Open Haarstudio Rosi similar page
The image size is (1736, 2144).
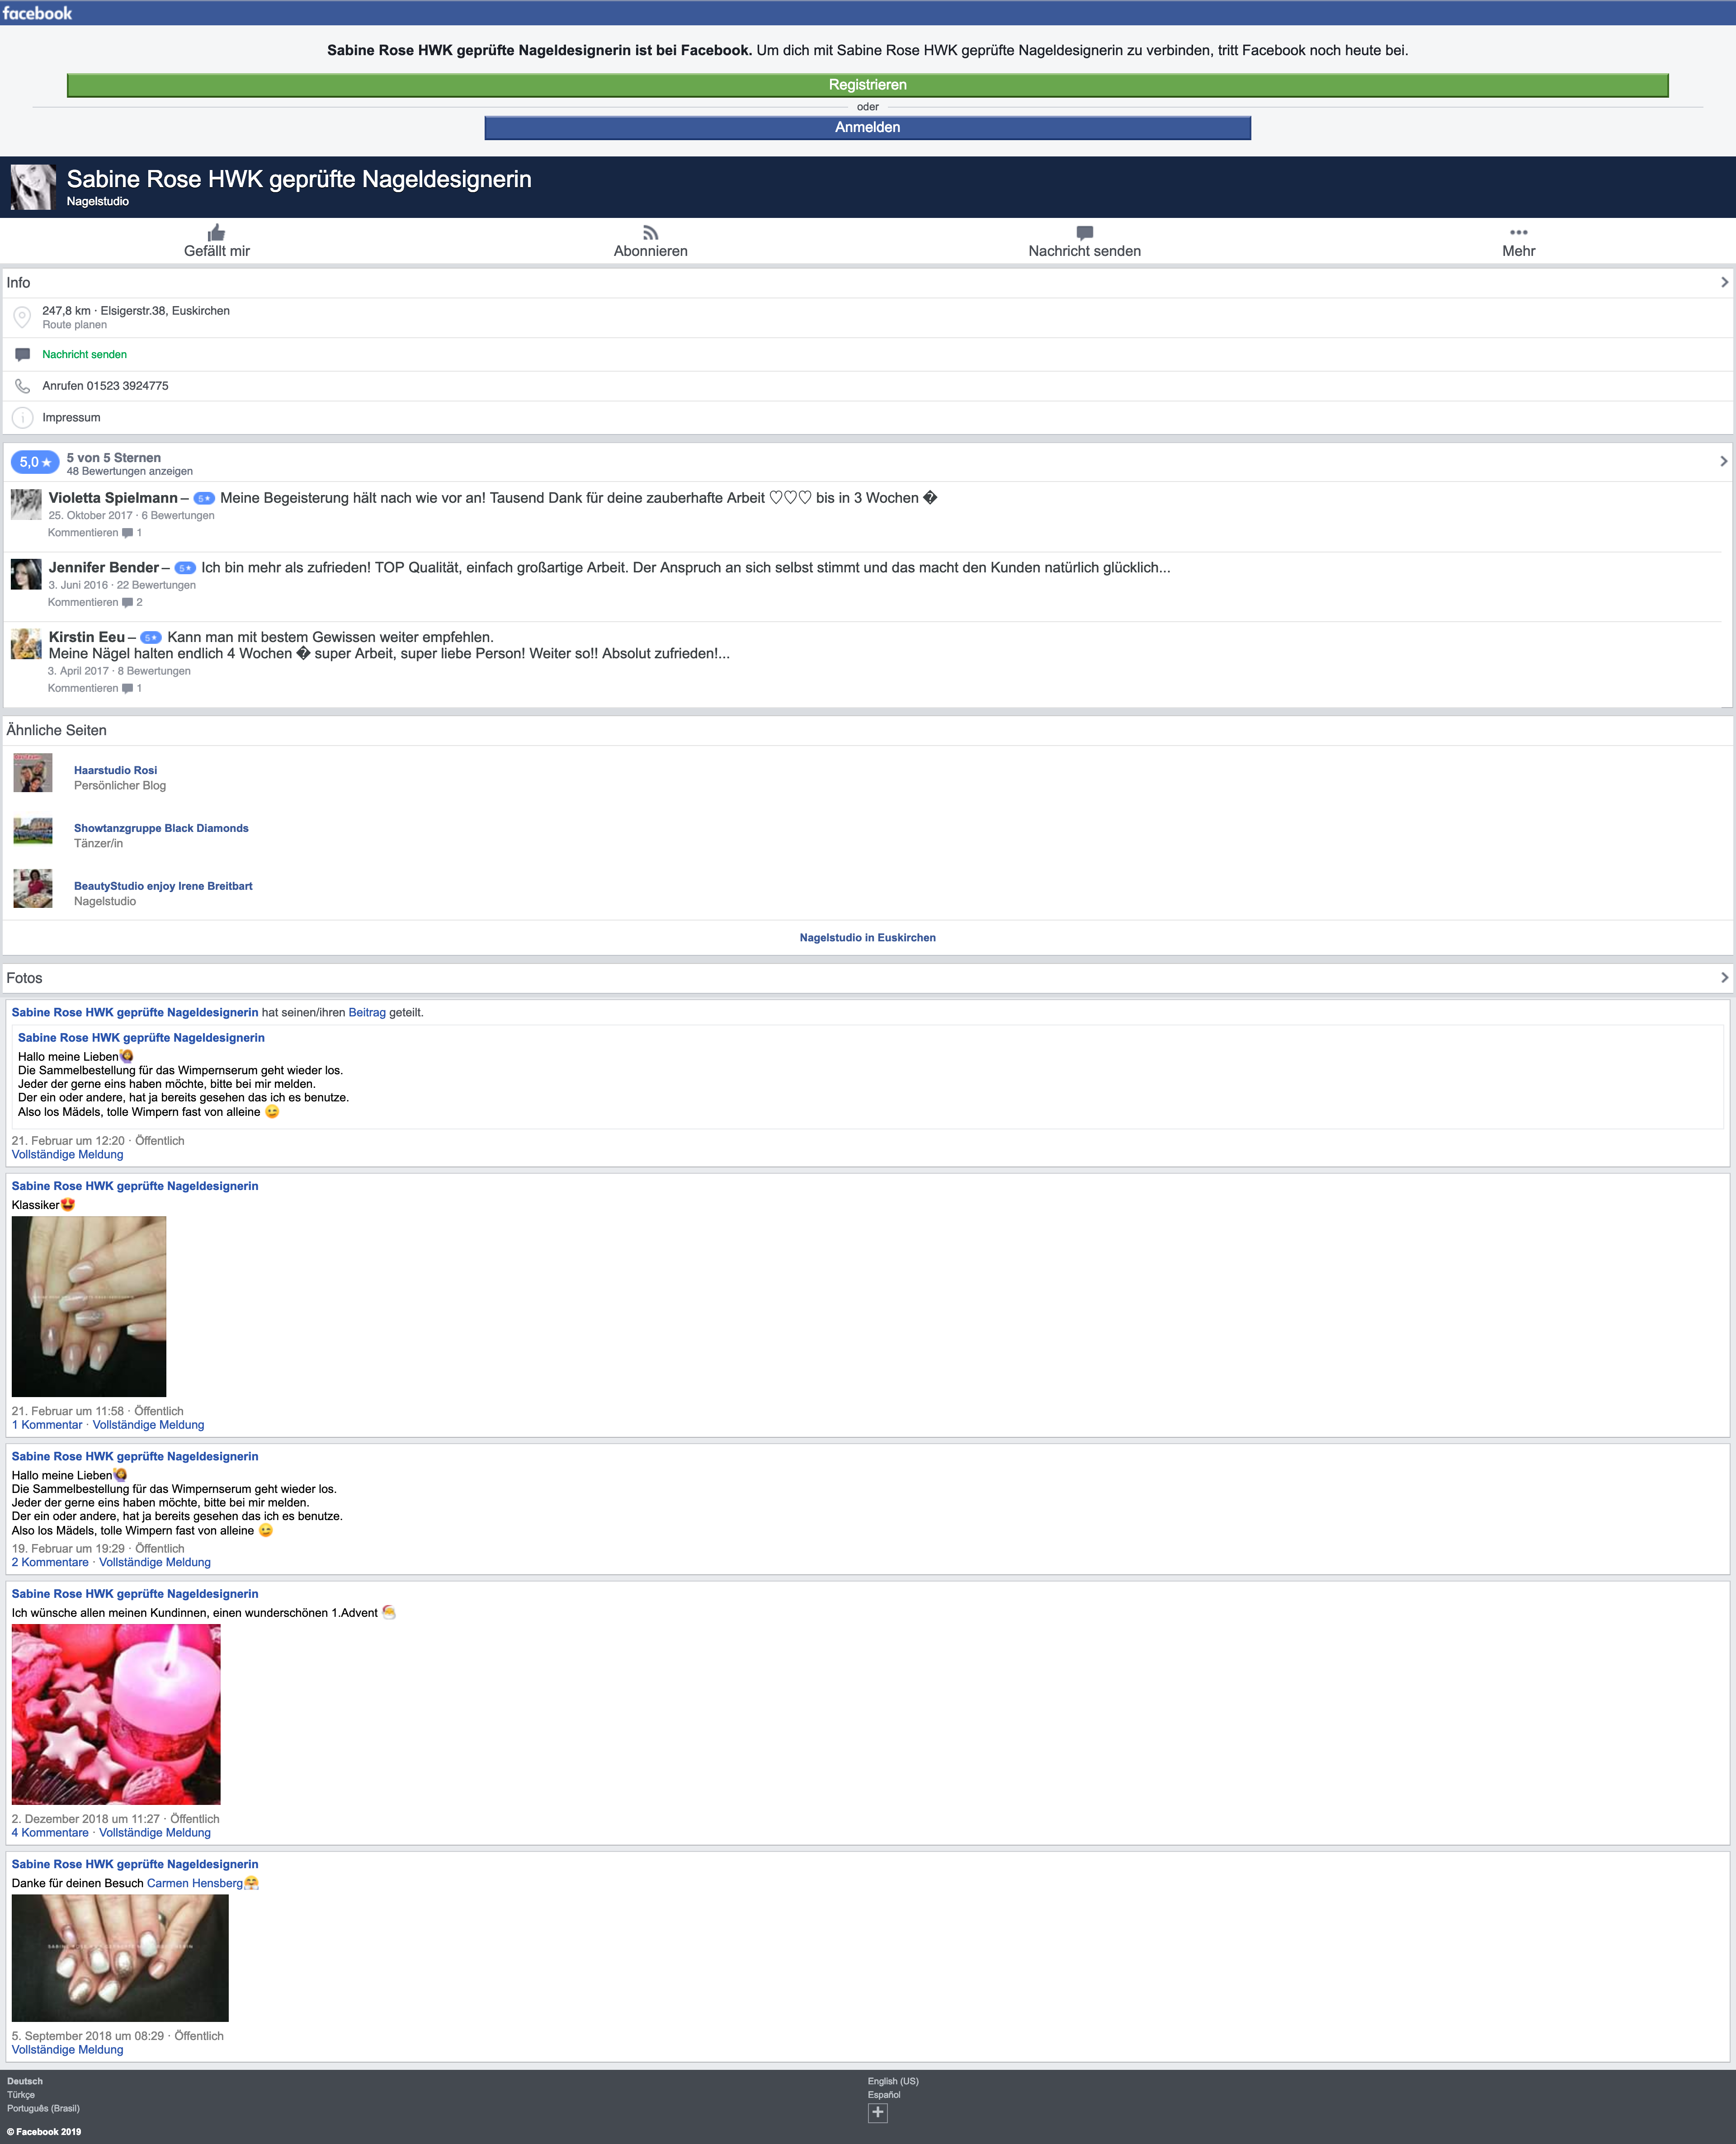pos(115,770)
